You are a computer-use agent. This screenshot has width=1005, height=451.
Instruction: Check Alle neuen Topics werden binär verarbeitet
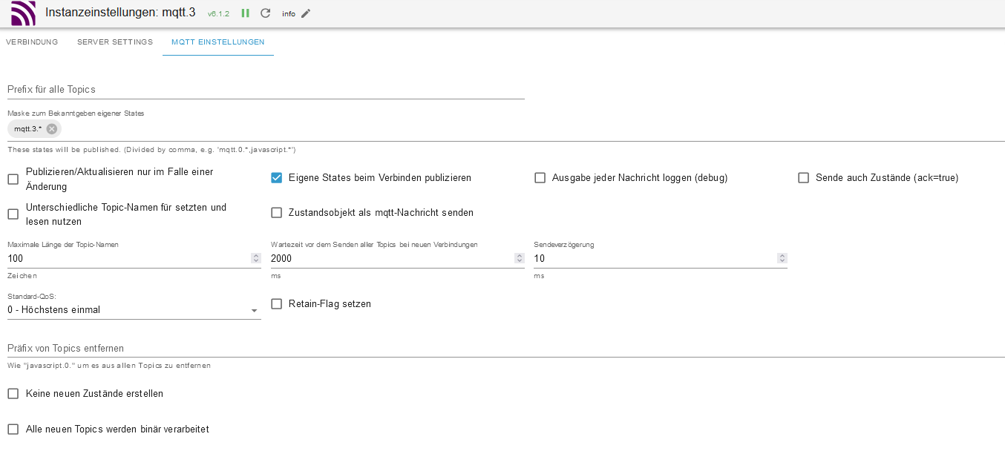(13, 429)
